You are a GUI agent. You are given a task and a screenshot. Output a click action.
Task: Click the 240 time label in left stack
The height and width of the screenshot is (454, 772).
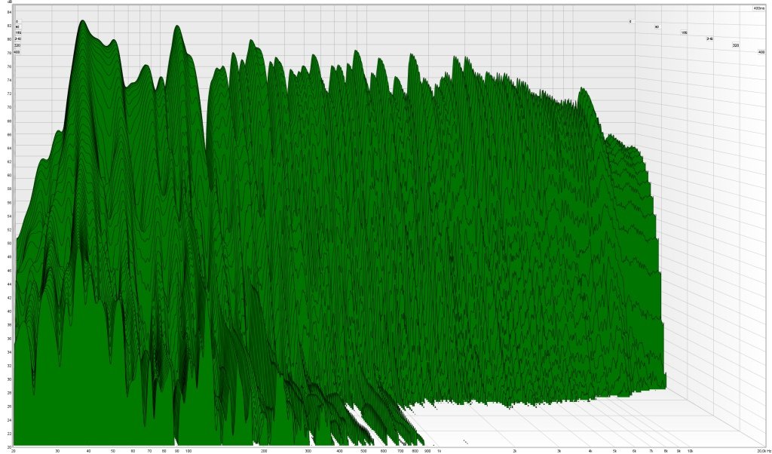click(17, 39)
